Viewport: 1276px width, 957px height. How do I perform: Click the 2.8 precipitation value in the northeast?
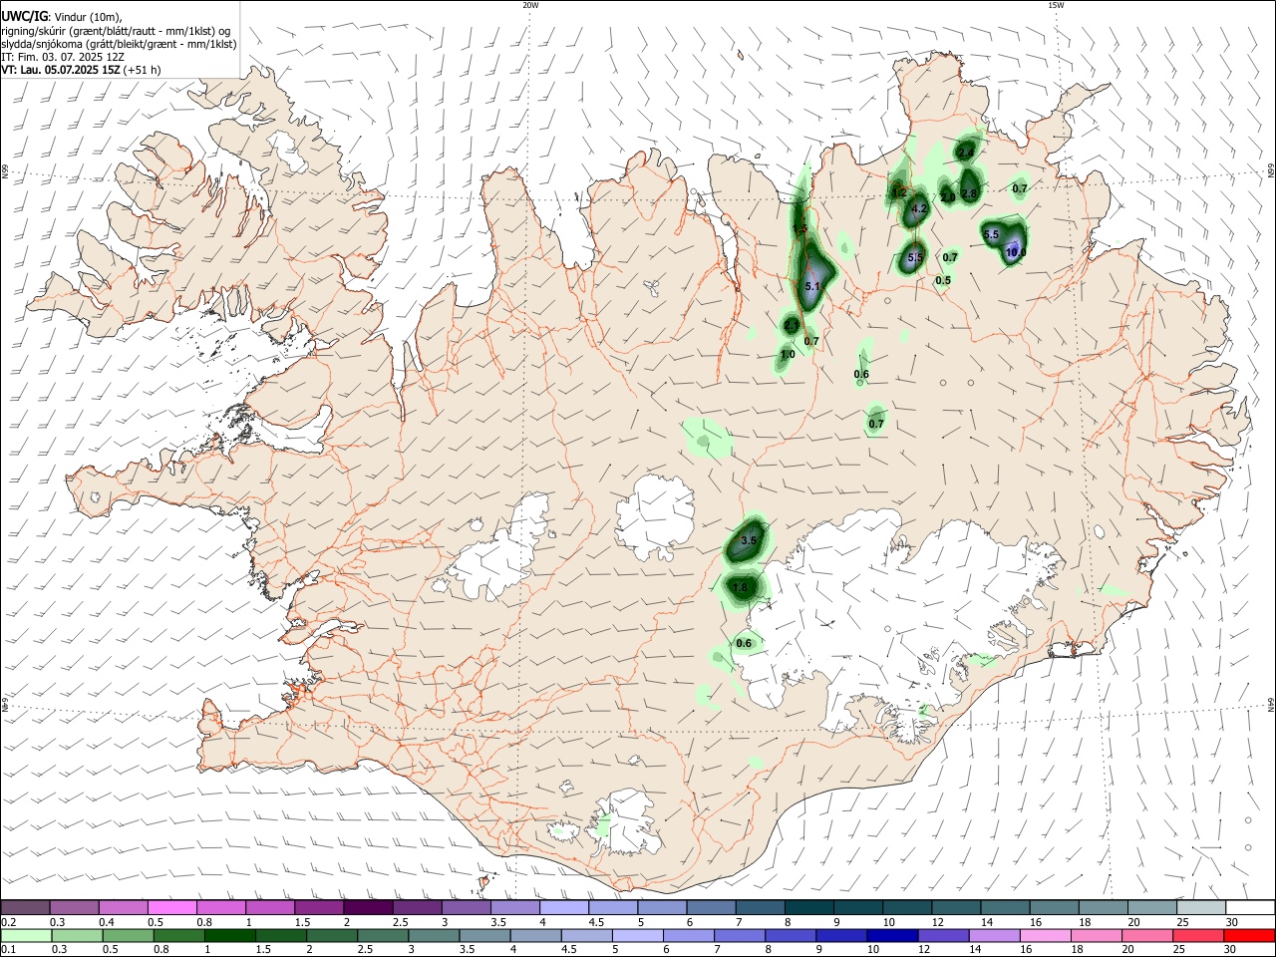coord(969,192)
